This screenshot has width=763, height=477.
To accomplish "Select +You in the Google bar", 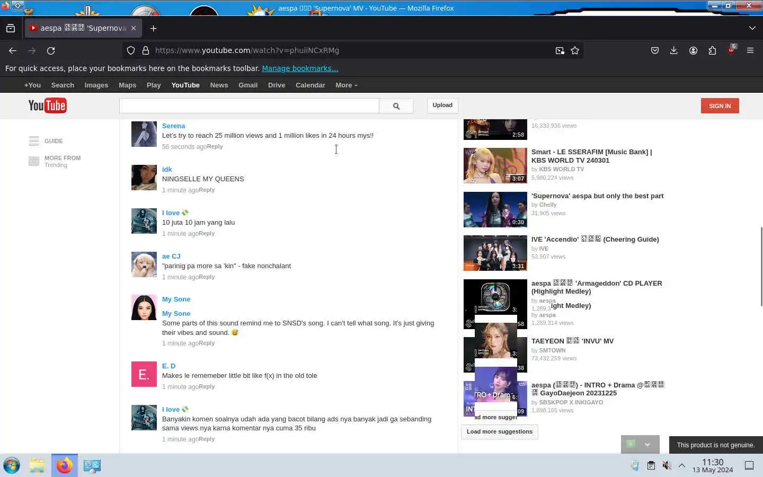I will coord(32,85).
